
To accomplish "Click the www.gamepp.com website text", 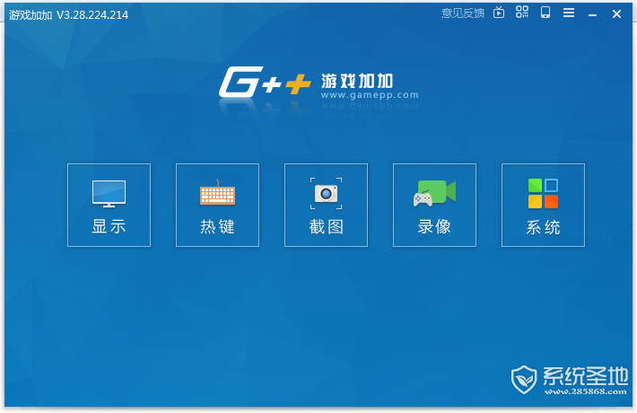I will pyautogui.click(x=370, y=95).
